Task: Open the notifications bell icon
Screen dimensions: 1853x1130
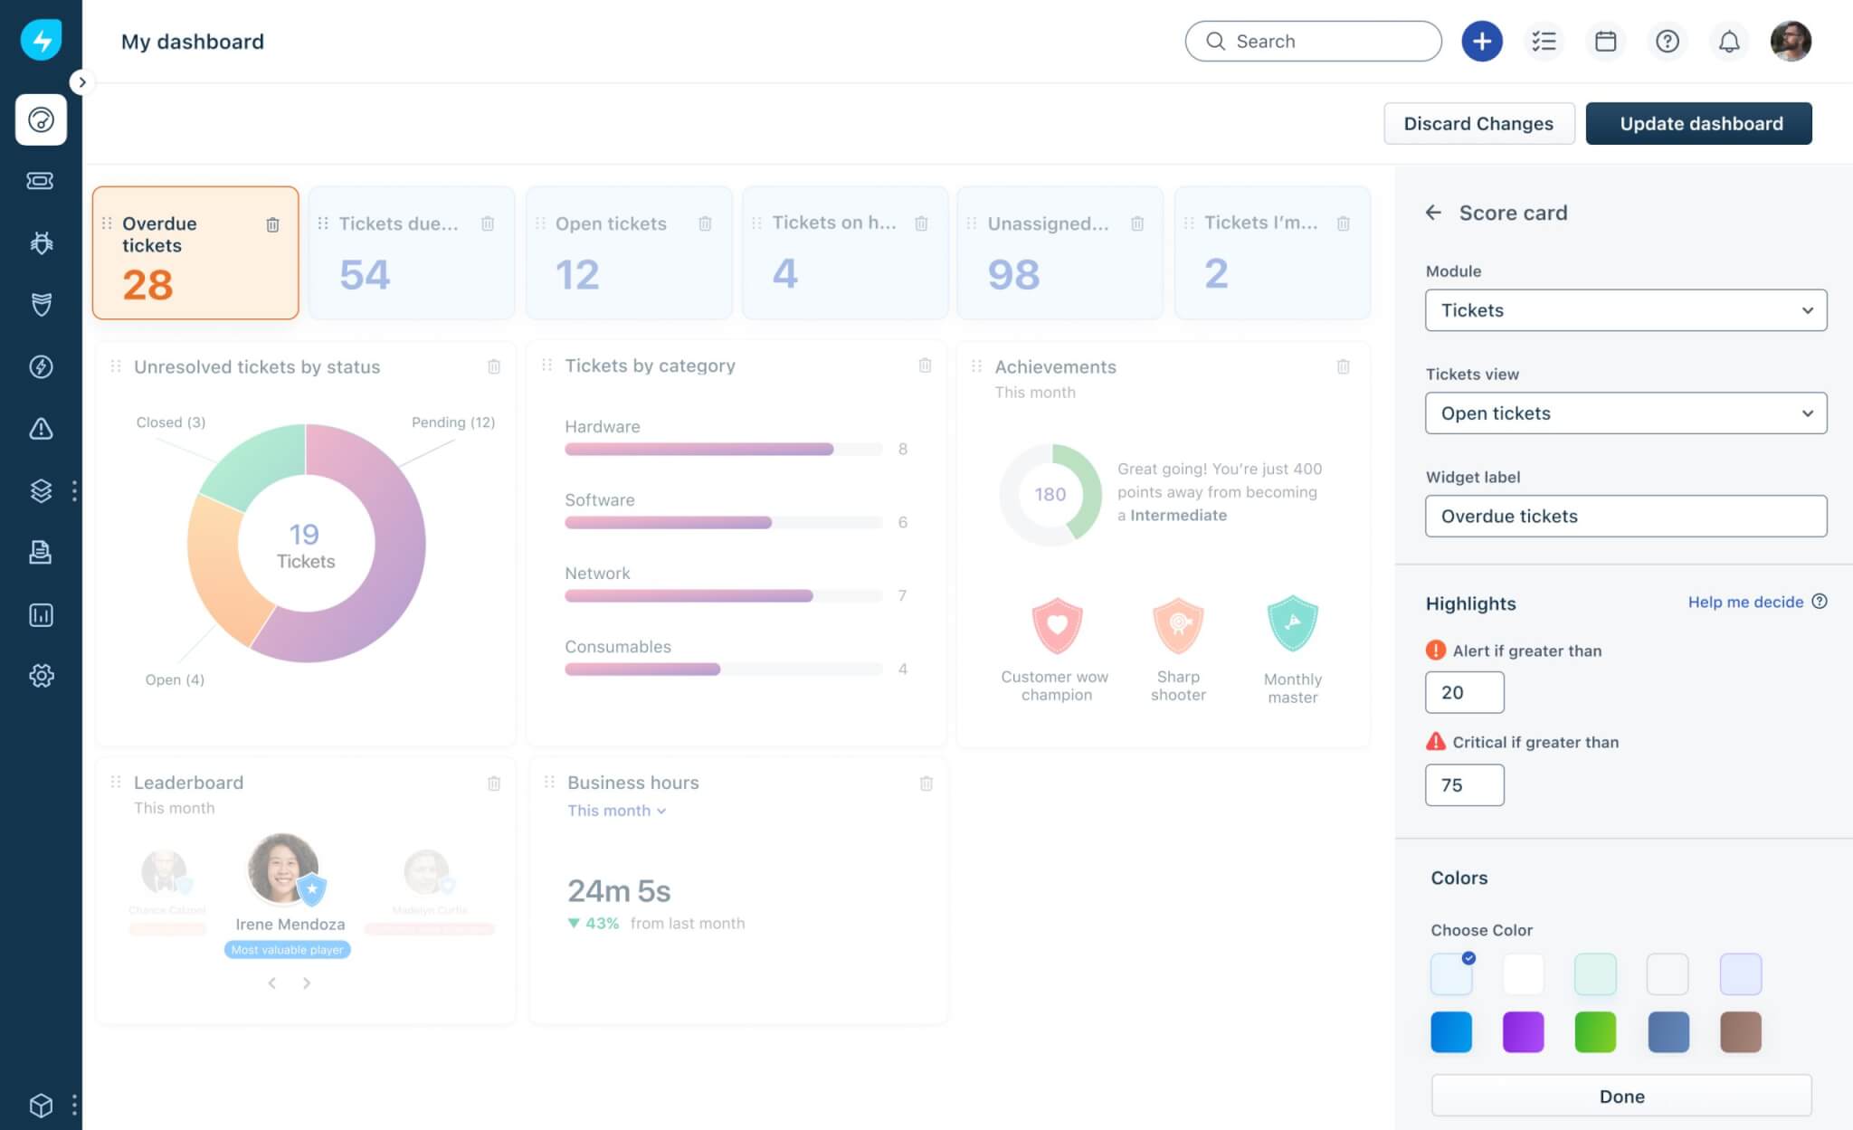Action: (x=1728, y=42)
